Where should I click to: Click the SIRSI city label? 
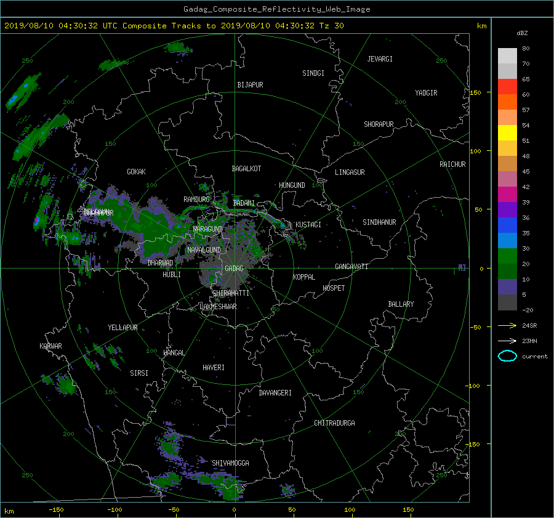tap(139, 373)
